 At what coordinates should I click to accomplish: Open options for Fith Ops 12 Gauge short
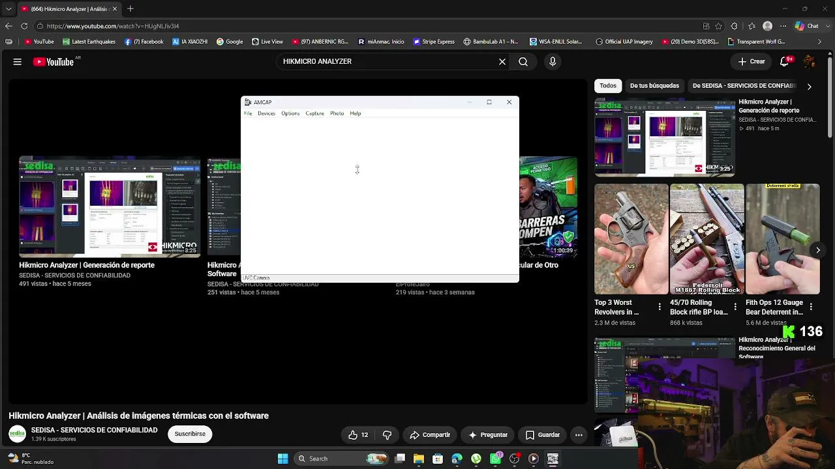pyautogui.click(x=811, y=307)
